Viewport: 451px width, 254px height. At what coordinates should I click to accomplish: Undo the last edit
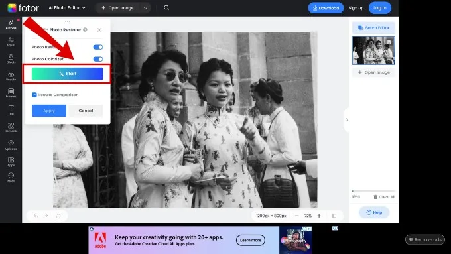tap(36, 216)
